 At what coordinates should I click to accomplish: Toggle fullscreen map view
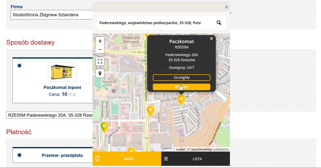(x=100, y=61)
